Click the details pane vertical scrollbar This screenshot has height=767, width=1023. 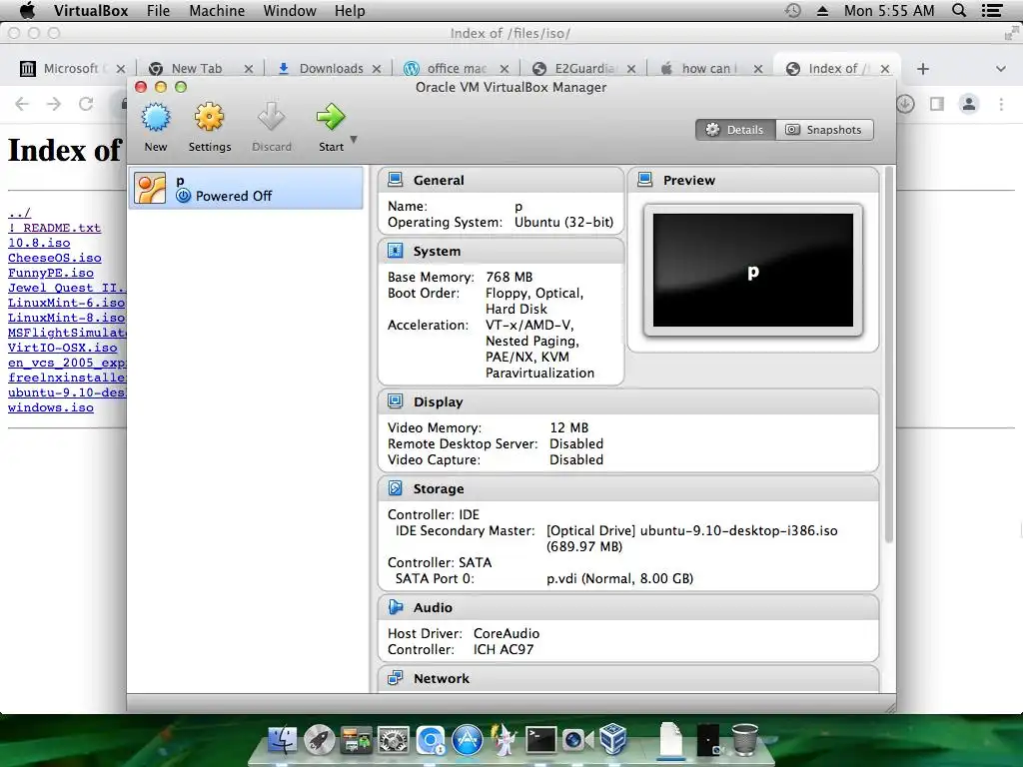coord(888,356)
